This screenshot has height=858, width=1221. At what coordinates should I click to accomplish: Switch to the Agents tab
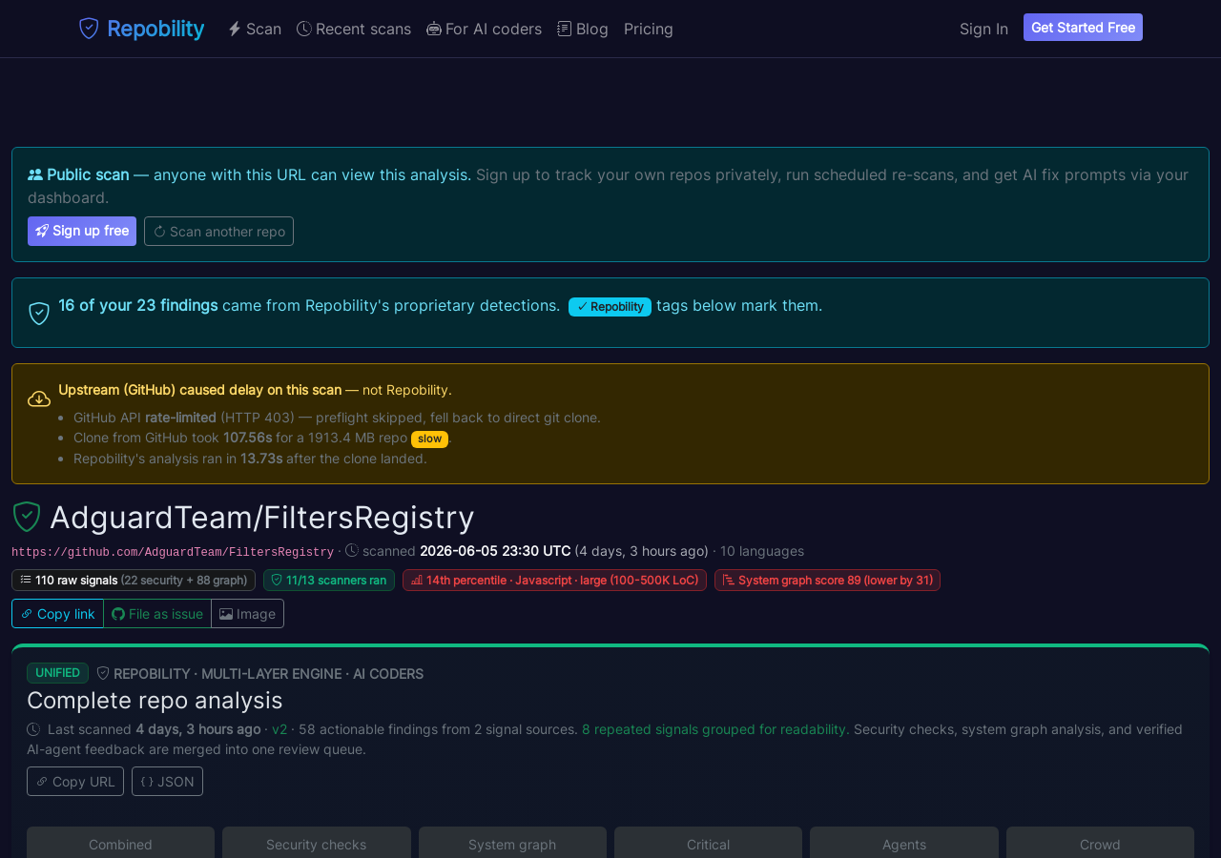pyautogui.click(x=904, y=844)
